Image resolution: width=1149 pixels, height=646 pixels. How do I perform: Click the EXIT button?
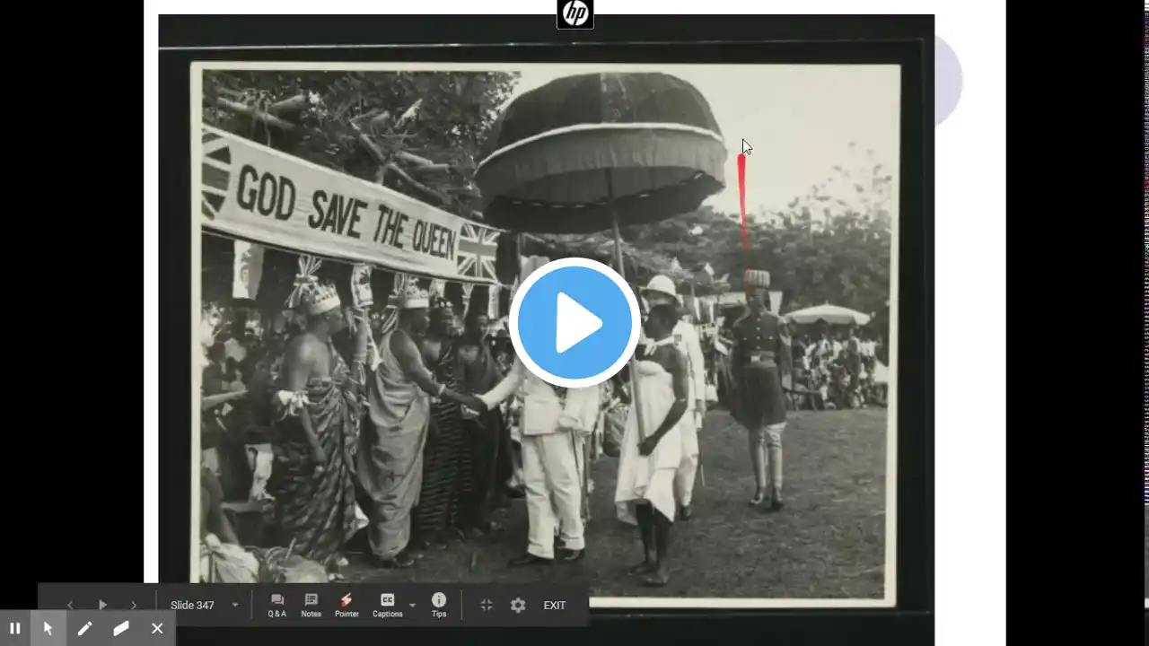(555, 606)
